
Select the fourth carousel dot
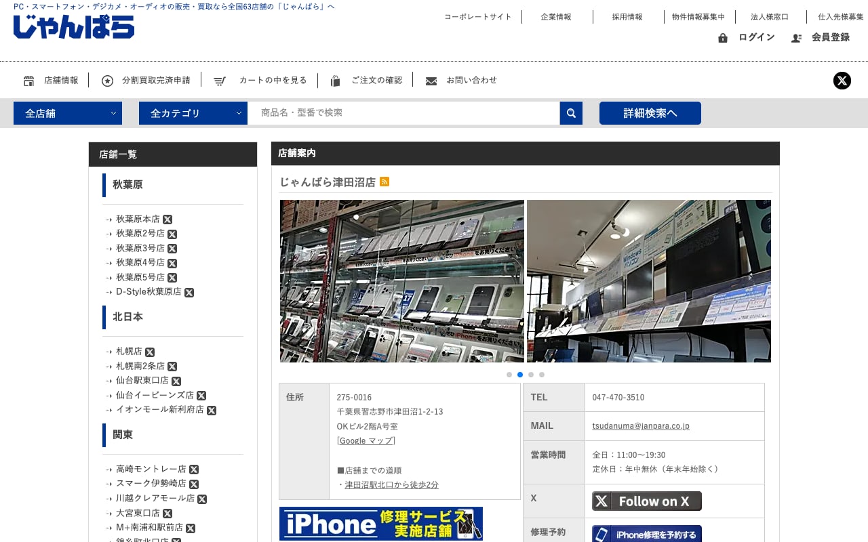tap(542, 375)
